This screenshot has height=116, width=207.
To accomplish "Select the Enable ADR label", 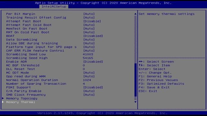I will [x=16, y=62].
